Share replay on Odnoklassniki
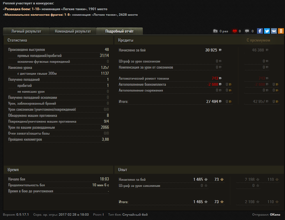Image resolution: width=285 pixels, height=220 pixels. 281,31
